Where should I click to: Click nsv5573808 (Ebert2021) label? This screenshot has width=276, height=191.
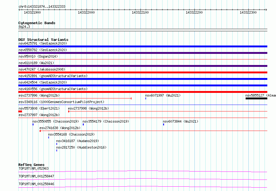[39, 108]
